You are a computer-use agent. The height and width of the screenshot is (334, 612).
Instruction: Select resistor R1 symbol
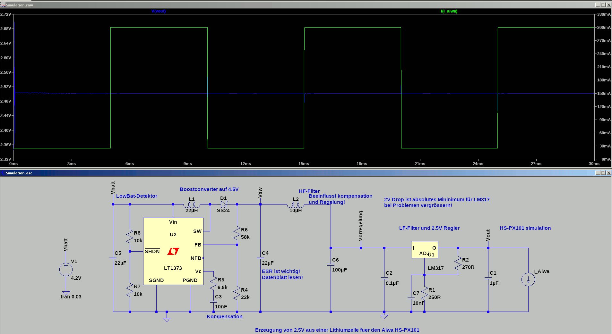[424, 293]
